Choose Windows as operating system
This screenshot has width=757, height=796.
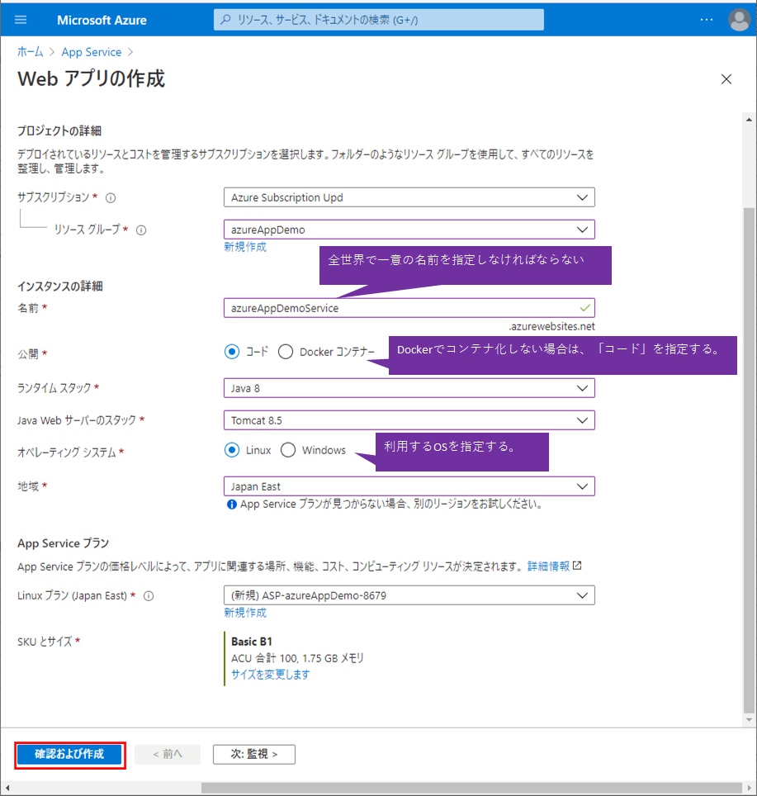[x=288, y=450]
